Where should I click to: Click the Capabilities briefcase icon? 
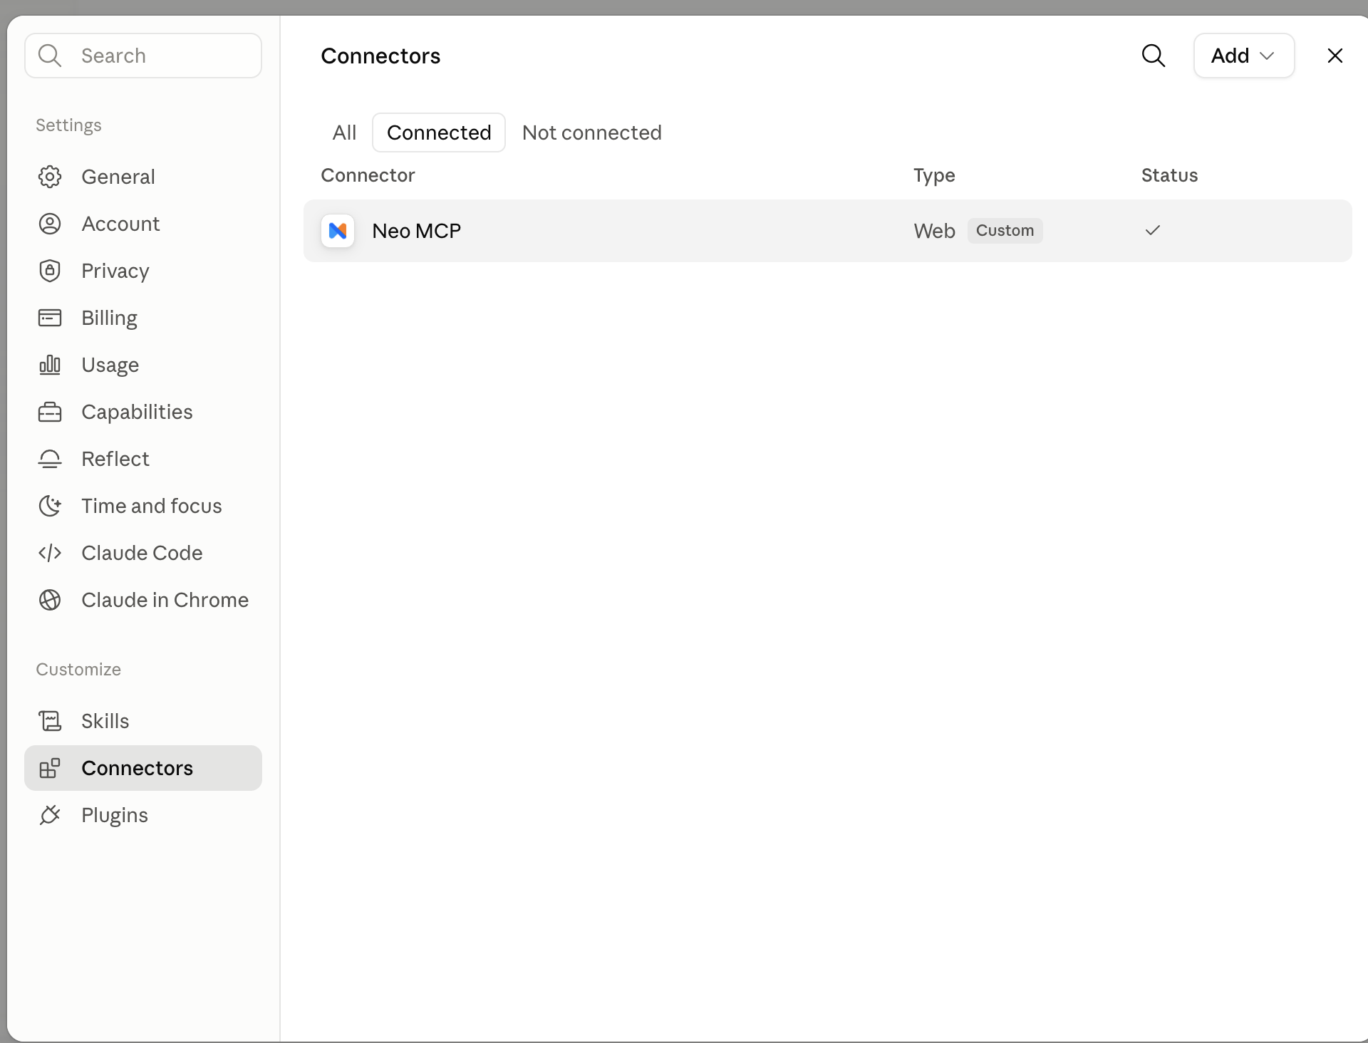tap(50, 412)
